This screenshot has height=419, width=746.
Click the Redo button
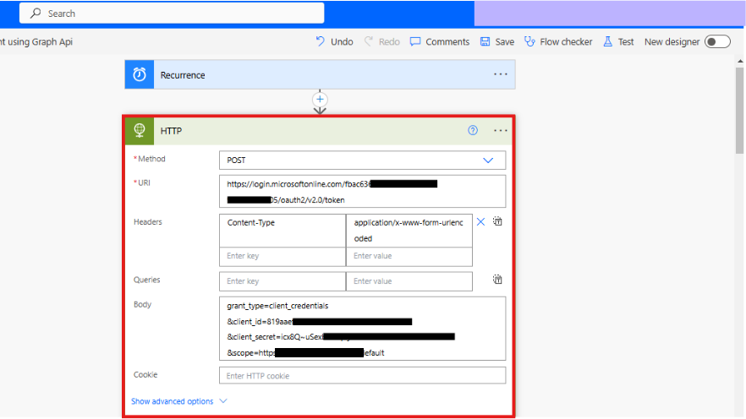coord(382,41)
